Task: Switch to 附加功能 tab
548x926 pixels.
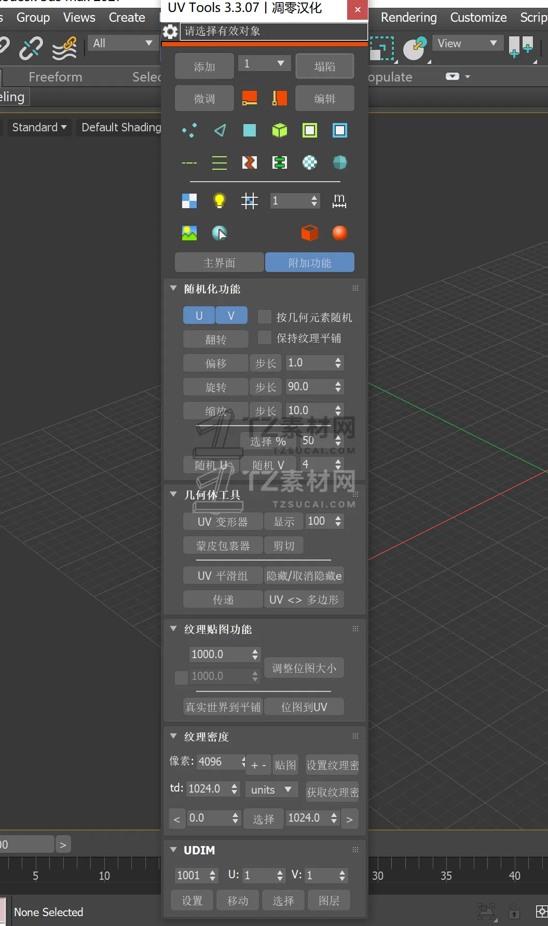Action: (310, 263)
